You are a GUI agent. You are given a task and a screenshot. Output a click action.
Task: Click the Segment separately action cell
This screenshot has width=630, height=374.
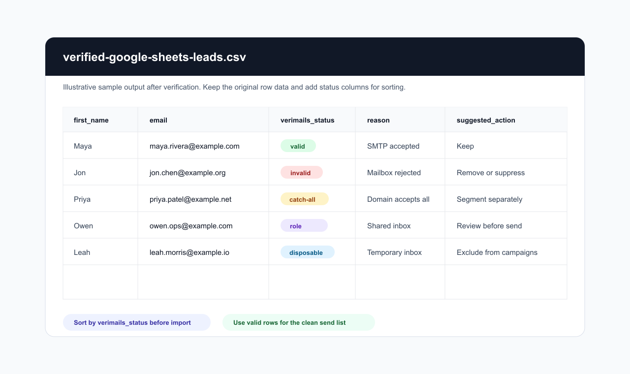click(x=506, y=199)
